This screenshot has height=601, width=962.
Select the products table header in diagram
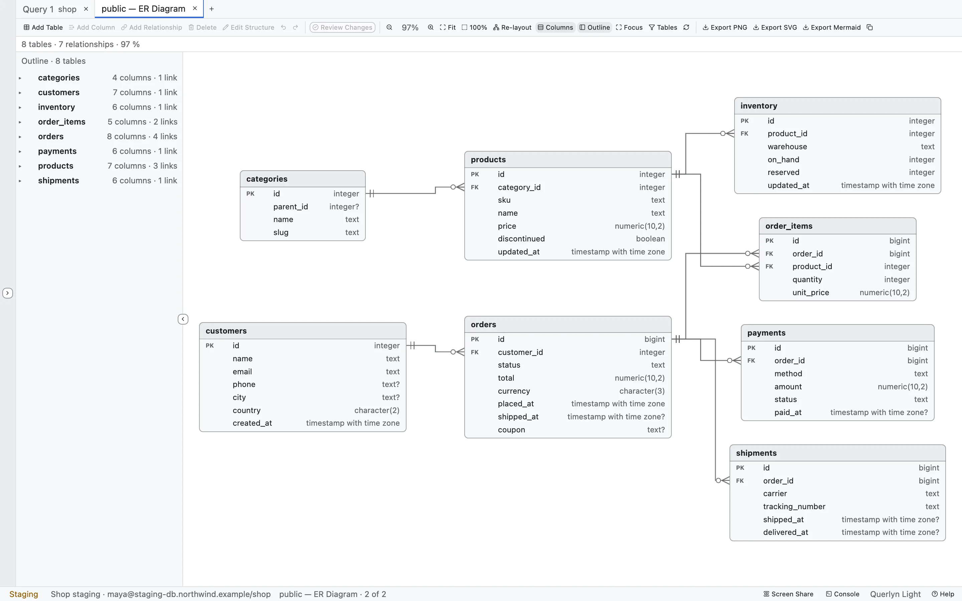(x=568, y=159)
